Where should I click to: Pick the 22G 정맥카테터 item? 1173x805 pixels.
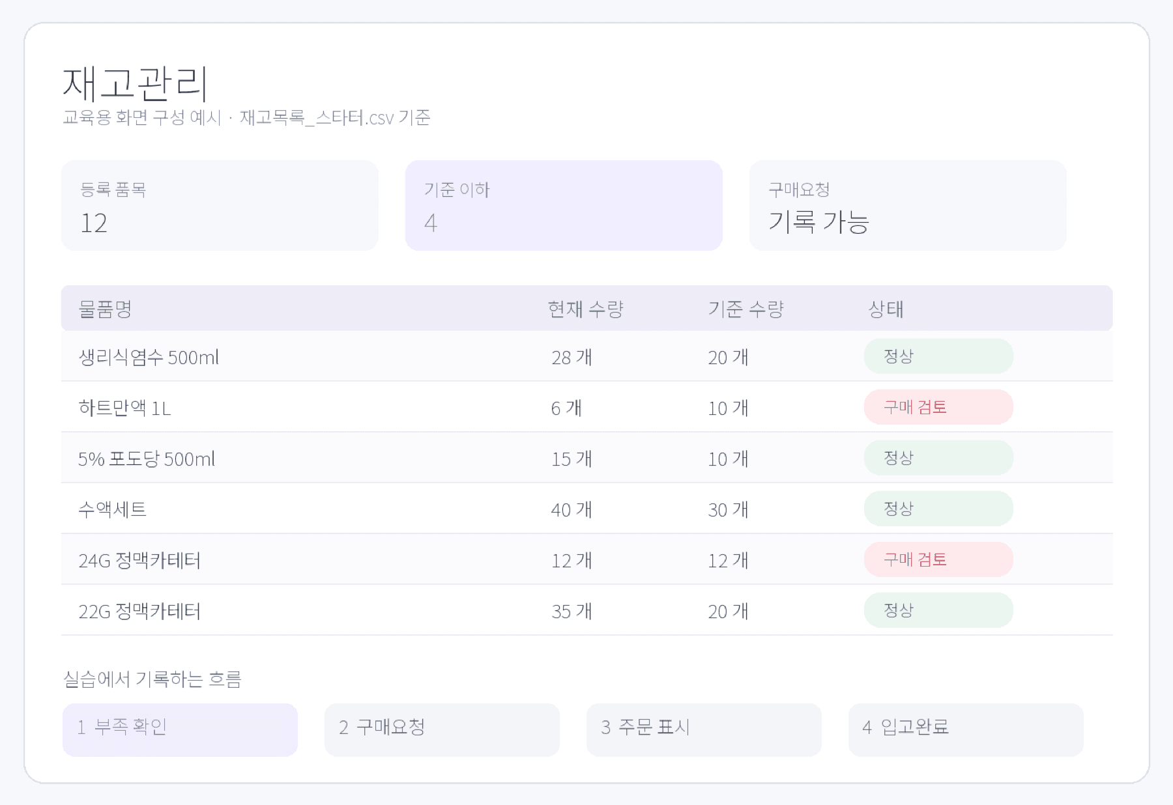click(x=139, y=611)
